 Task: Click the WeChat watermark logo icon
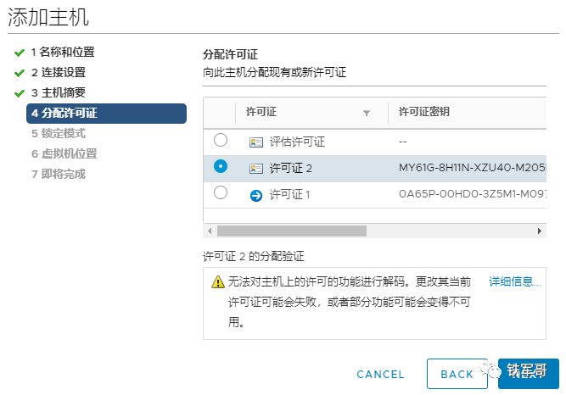pos(491,370)
